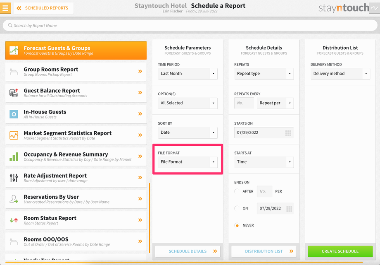380x265 pixels.
Task: Go back to Scheduled Reports
Action: (44, 8)
